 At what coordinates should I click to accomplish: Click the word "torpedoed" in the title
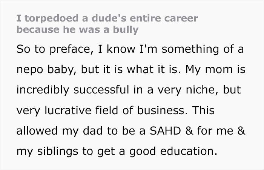coord(43,18)
